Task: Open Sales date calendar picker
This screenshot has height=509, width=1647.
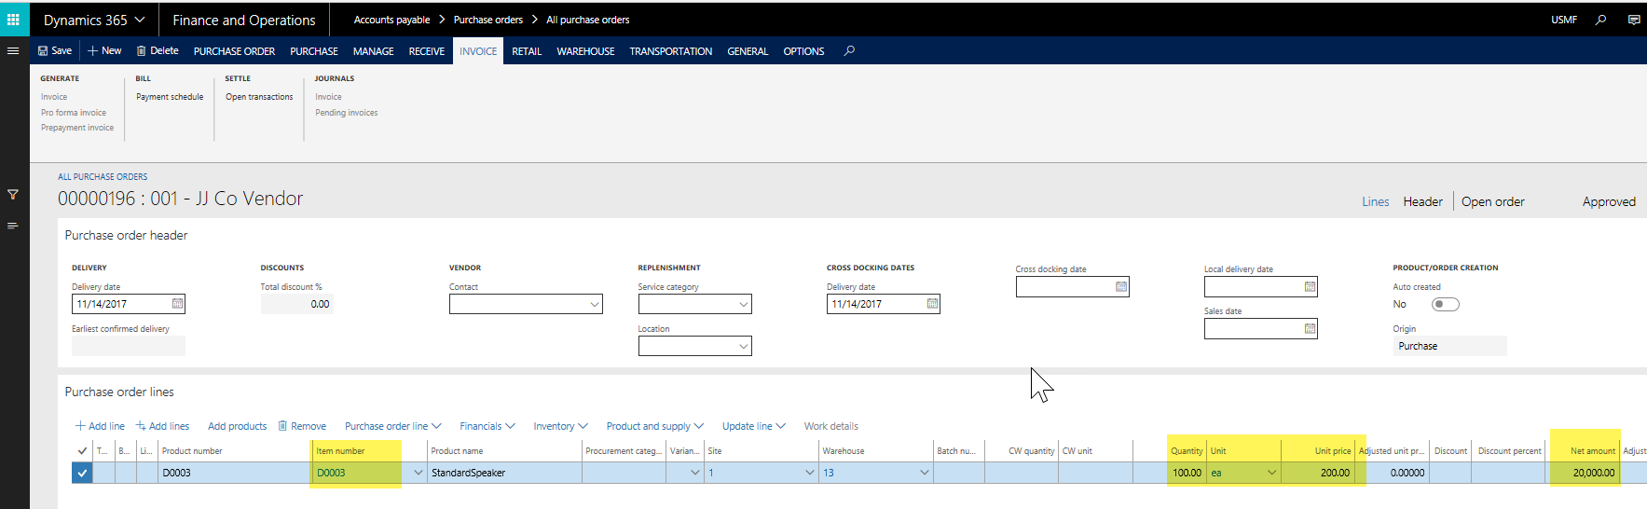Action: (x=1310, y=329)
